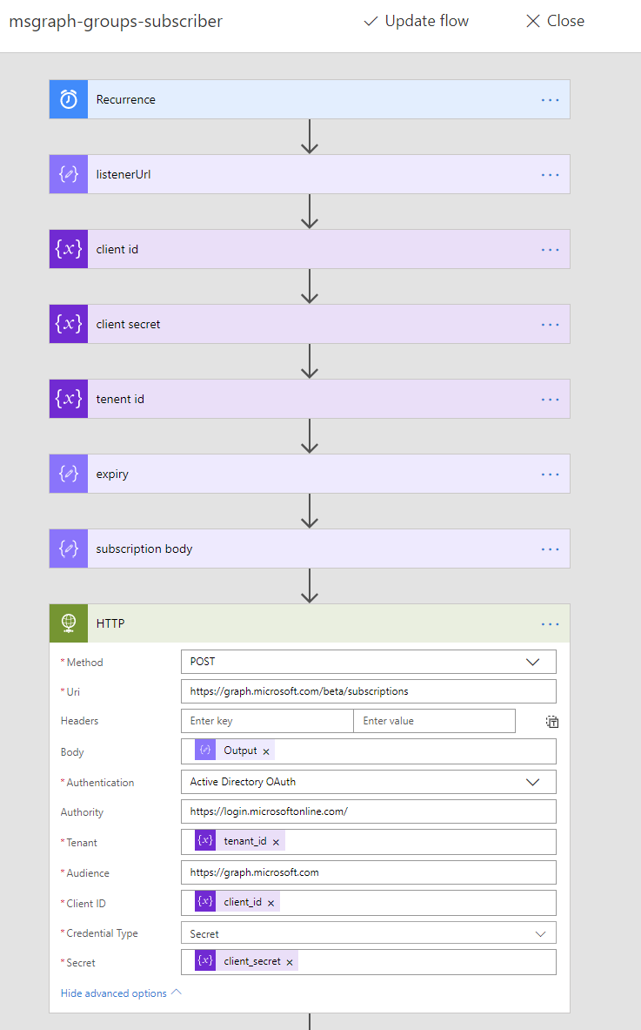The width and height of the screenshot is (641, 1030).
Task: Click the Uri input field
Action: [x=368, y=691]
